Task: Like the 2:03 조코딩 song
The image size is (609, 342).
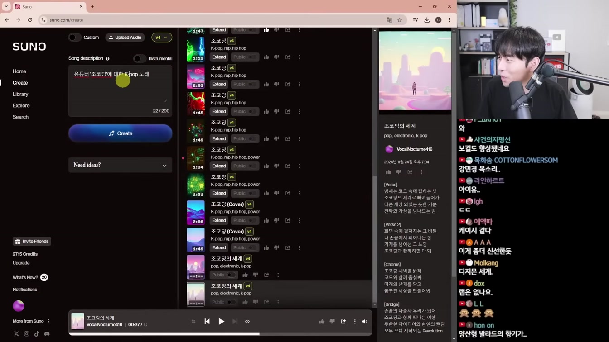Action: 266,84
